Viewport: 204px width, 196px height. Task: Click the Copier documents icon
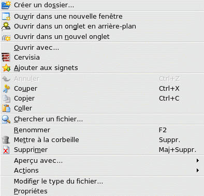[x=6, y=99]
